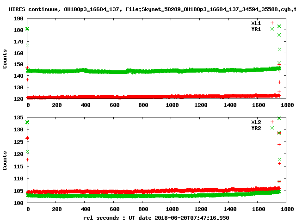Screen dimensions: 296x222
Task: Click the green cross marker beside YR1
Action: click(x=272, y=29)
